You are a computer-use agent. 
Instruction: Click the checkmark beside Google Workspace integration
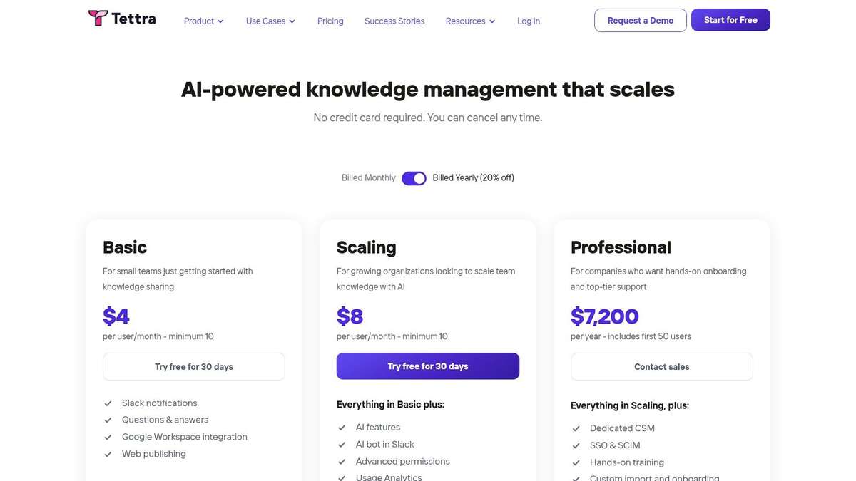click(x=108, y=438)
